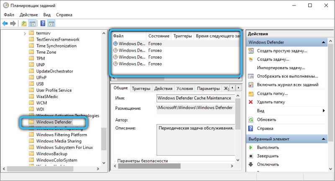Click the folder icon beside WindowsBackup
Screen dimensions: 335x181
tap(31, 154)
